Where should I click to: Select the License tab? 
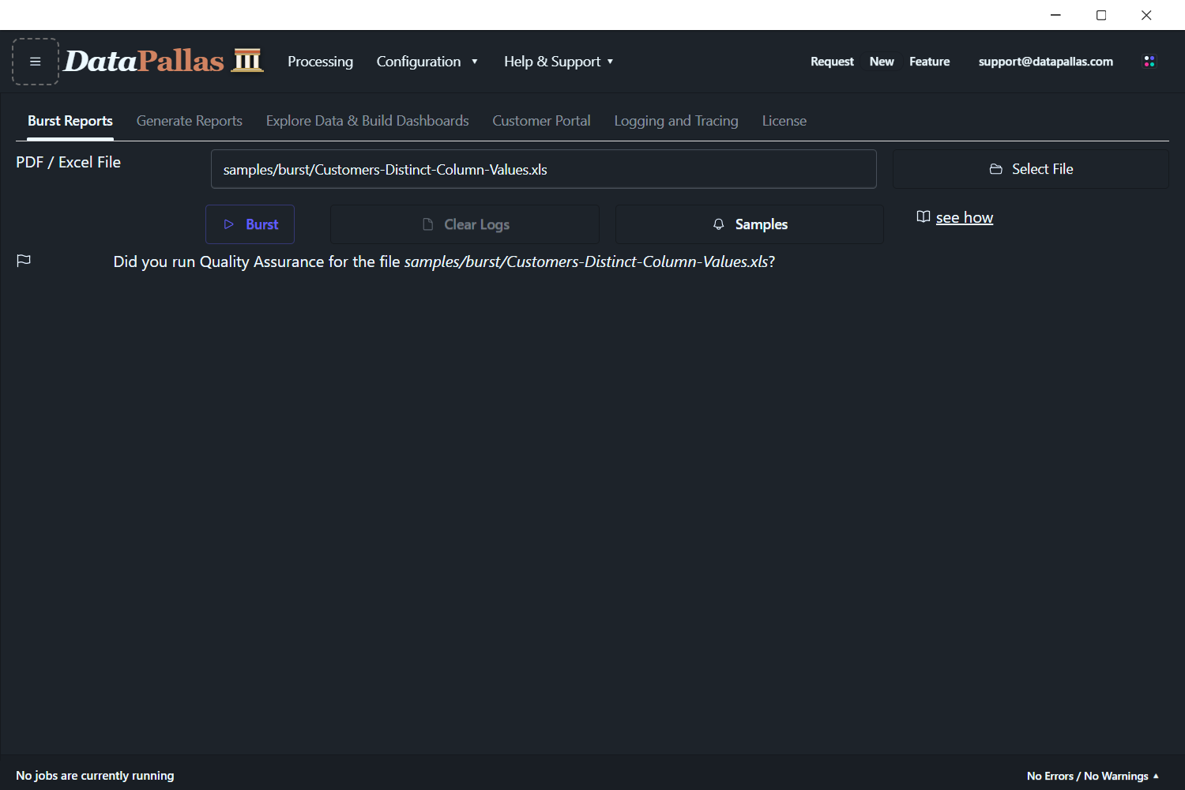pos(784,121)
